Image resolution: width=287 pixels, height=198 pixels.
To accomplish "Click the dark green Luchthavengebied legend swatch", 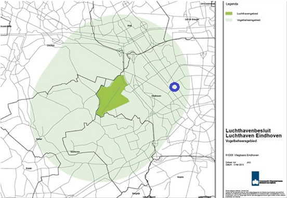I will click(229, 13).
